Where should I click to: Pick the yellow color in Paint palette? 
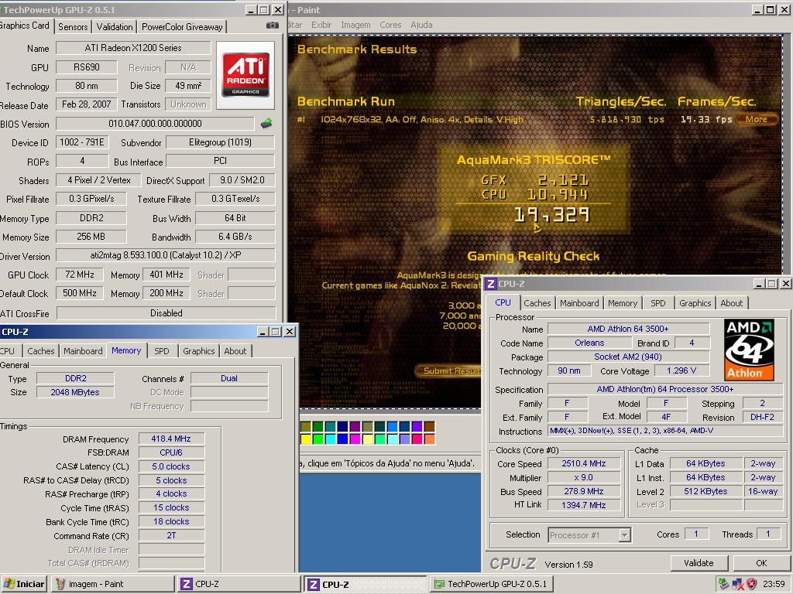pos(305,439)
